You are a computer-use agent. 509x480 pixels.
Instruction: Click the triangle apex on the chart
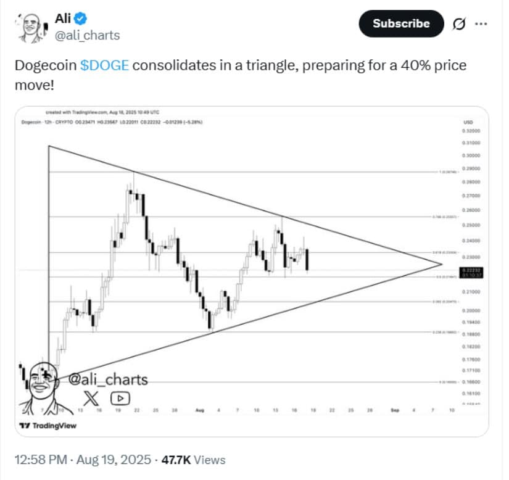[x=442, y=264]
